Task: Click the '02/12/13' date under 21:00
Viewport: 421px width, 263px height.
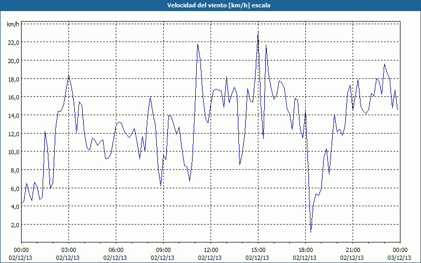Action: click(x=352, y=258)
